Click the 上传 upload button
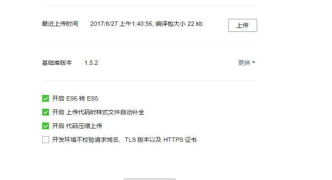The width and height of the screenshot is (332, 180). click(x=243, y=25)
